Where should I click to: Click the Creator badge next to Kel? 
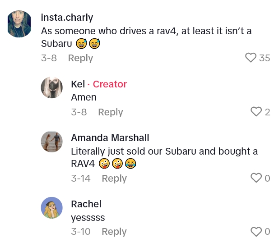tap(110, 84)
